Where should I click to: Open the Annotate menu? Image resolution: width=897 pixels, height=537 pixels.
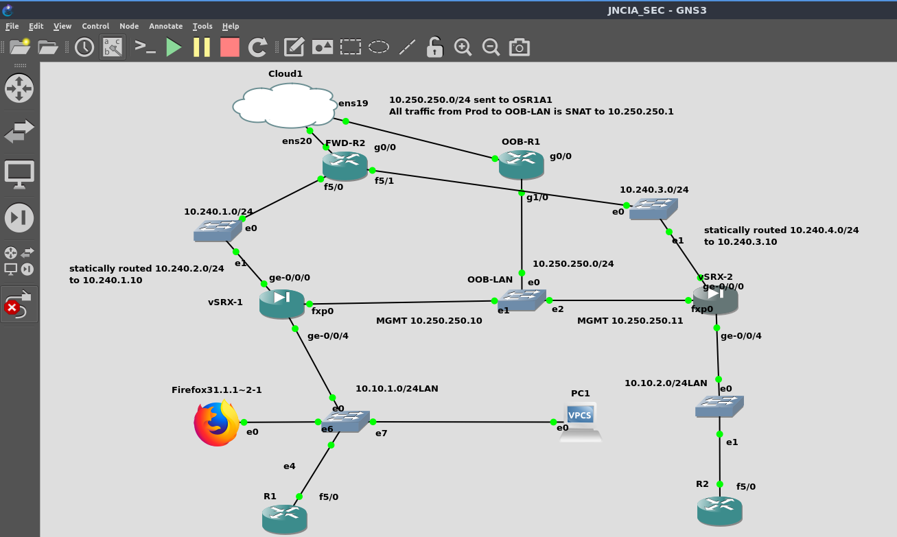[165, 26]
